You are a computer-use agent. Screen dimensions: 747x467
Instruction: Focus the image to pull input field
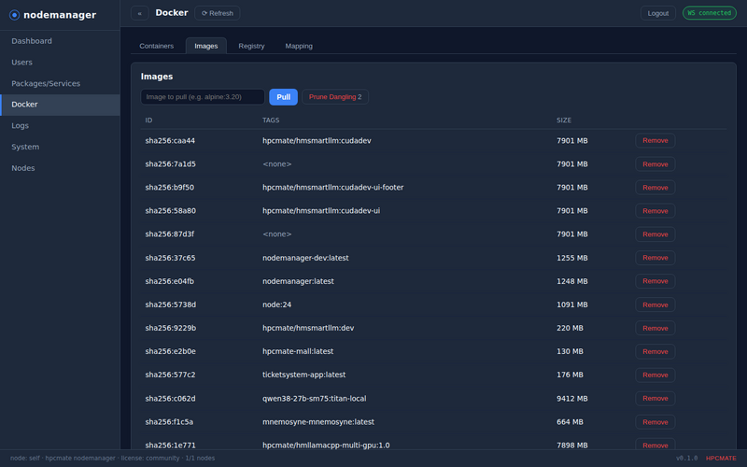(x=203, y=97)
